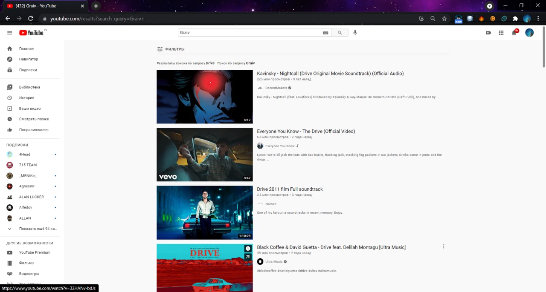Image resolution: width=546 pixels, height=292 pixels.
Task: Open the create video camera icon
Action: pyautogui.click(x=488, y=33)
